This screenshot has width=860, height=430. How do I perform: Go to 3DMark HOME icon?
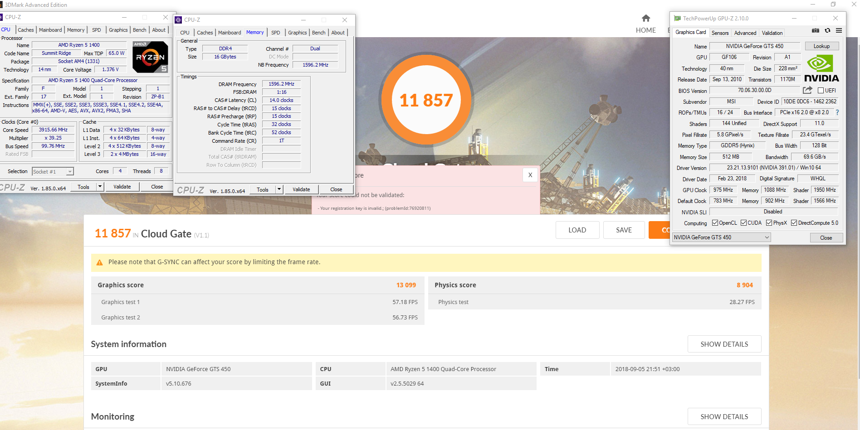pyautogui.click(x=646, y=18)
